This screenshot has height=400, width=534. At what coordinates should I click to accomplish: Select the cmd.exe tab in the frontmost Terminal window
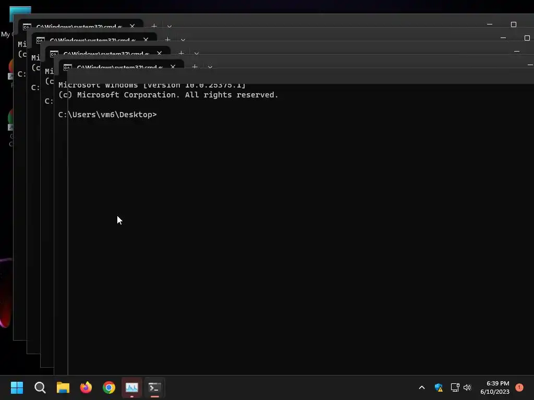[x=121, y=65]
